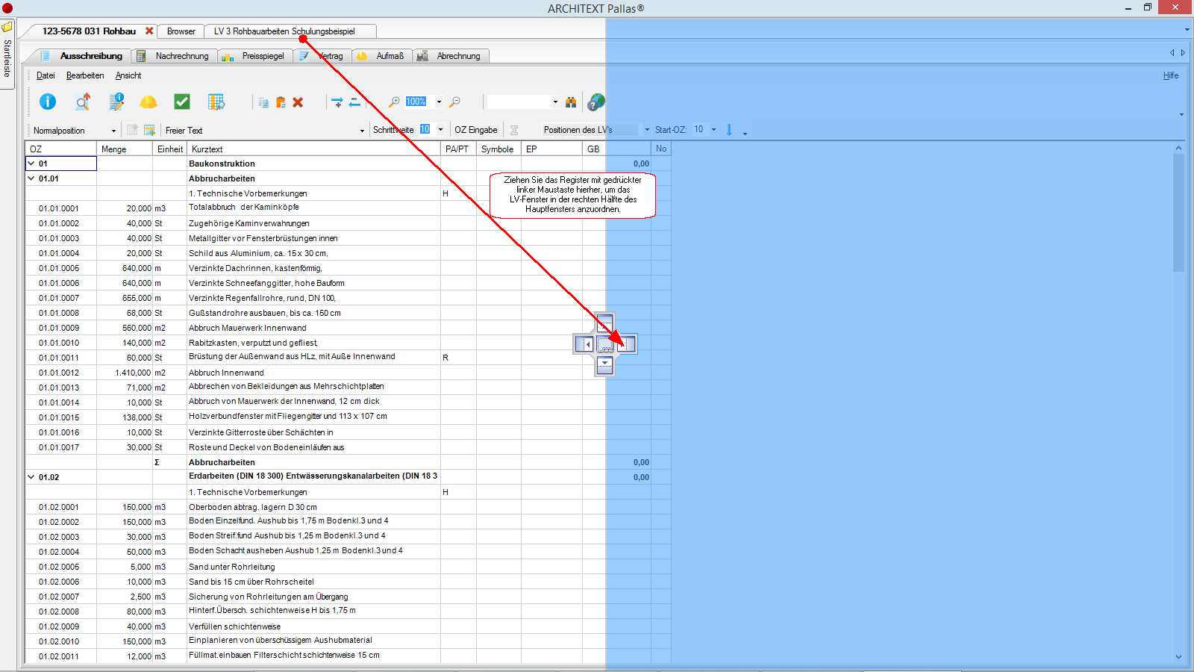
Task: Click the OZ Eingabe button
Action: tap(476, 130)
